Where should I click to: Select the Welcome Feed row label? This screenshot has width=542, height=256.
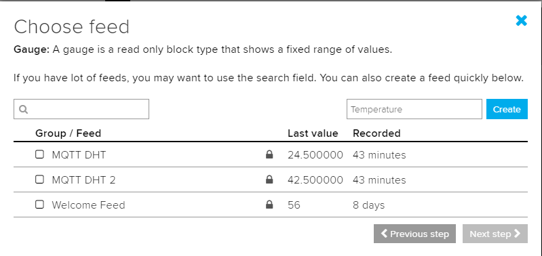[x=88, y=205]
